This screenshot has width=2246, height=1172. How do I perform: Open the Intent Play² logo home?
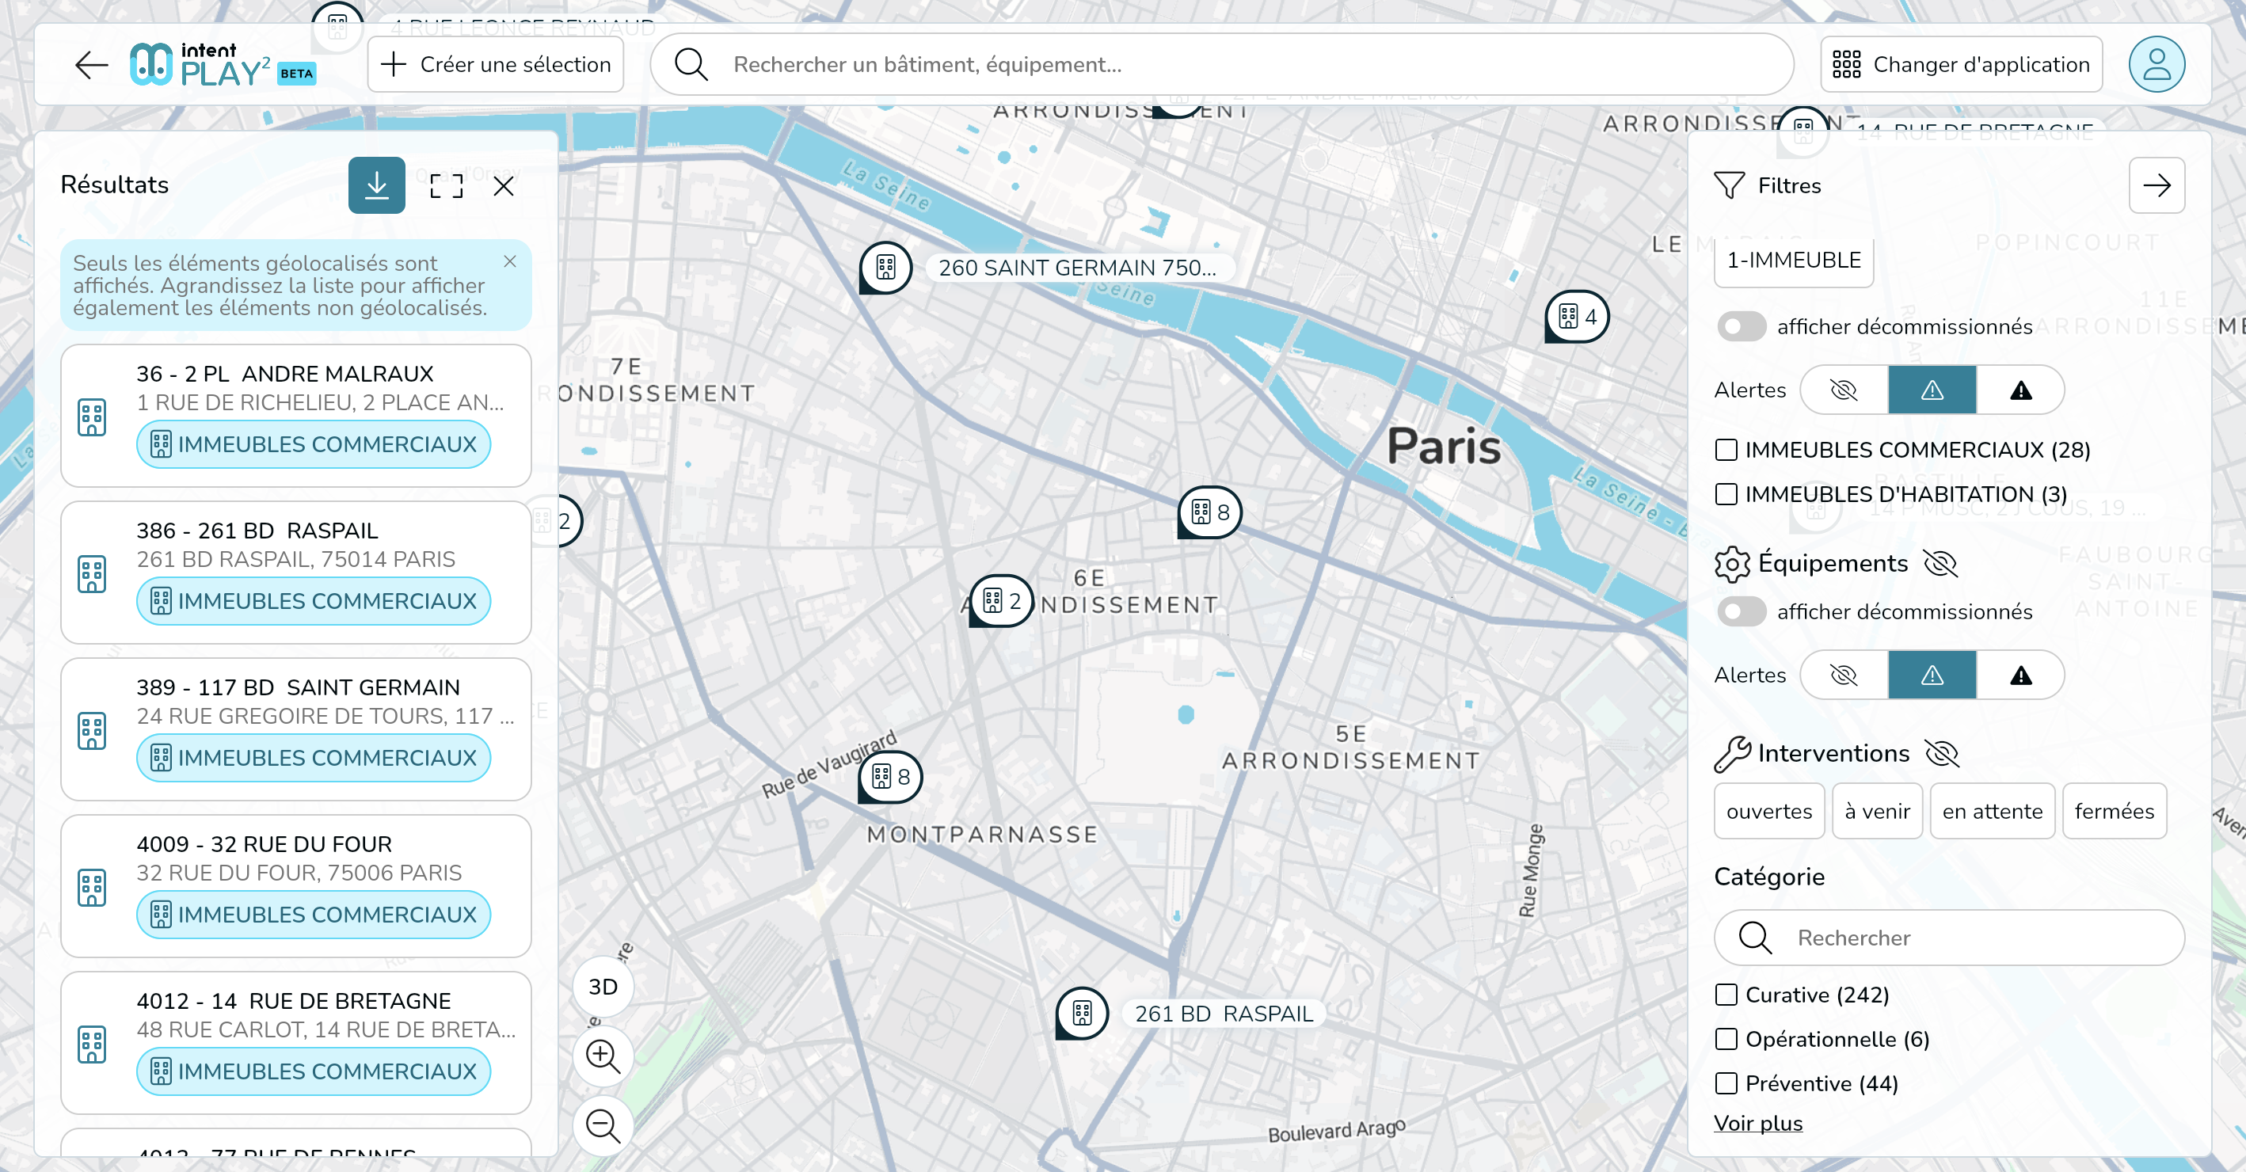[223, 64]
